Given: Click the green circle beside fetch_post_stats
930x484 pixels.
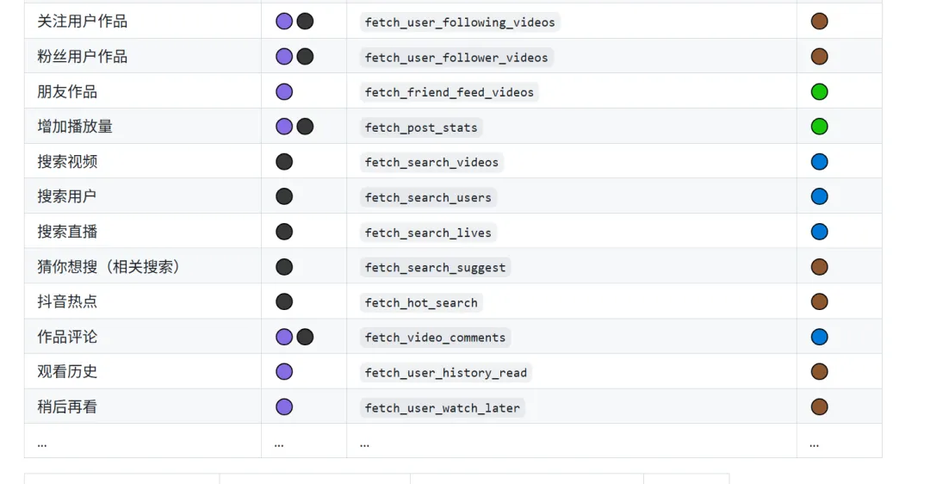Looking at the screenshot, I should [x=819, y=127].
